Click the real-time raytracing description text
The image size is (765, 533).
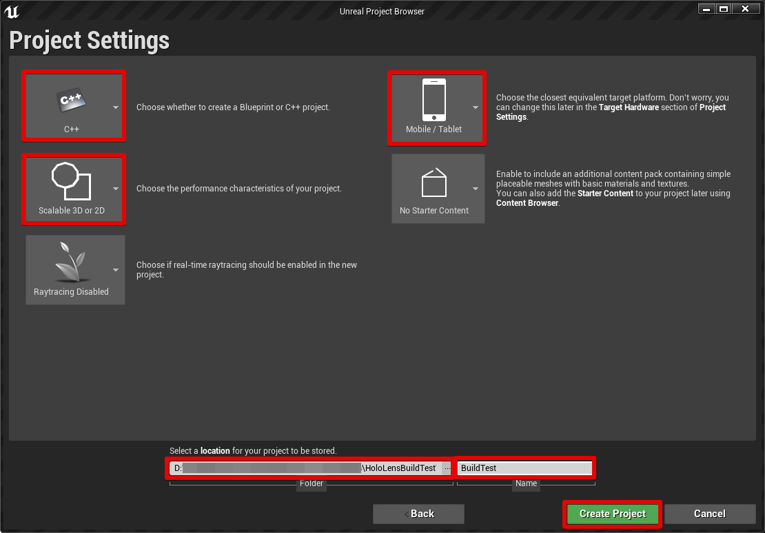point(247,270)
